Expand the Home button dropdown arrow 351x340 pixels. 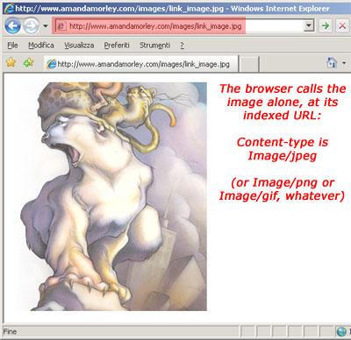click(344, 63)
